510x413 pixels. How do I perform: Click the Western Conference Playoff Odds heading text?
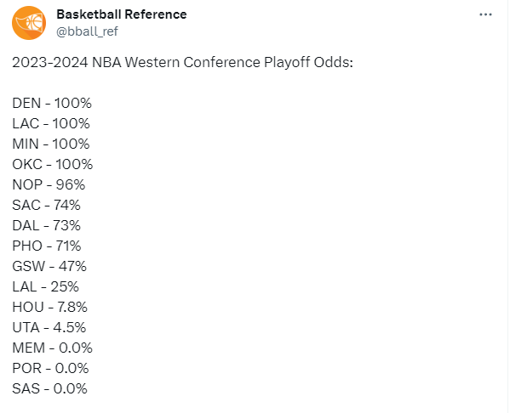182,62
